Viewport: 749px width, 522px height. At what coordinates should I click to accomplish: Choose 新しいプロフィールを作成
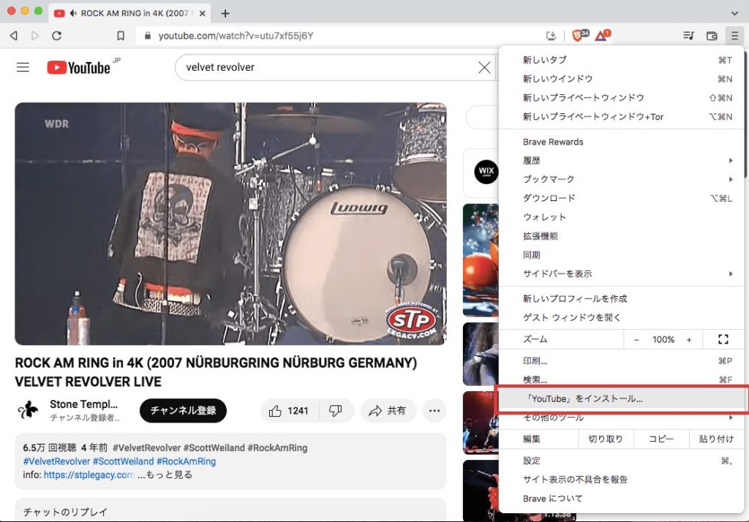[x=621, y=298]
